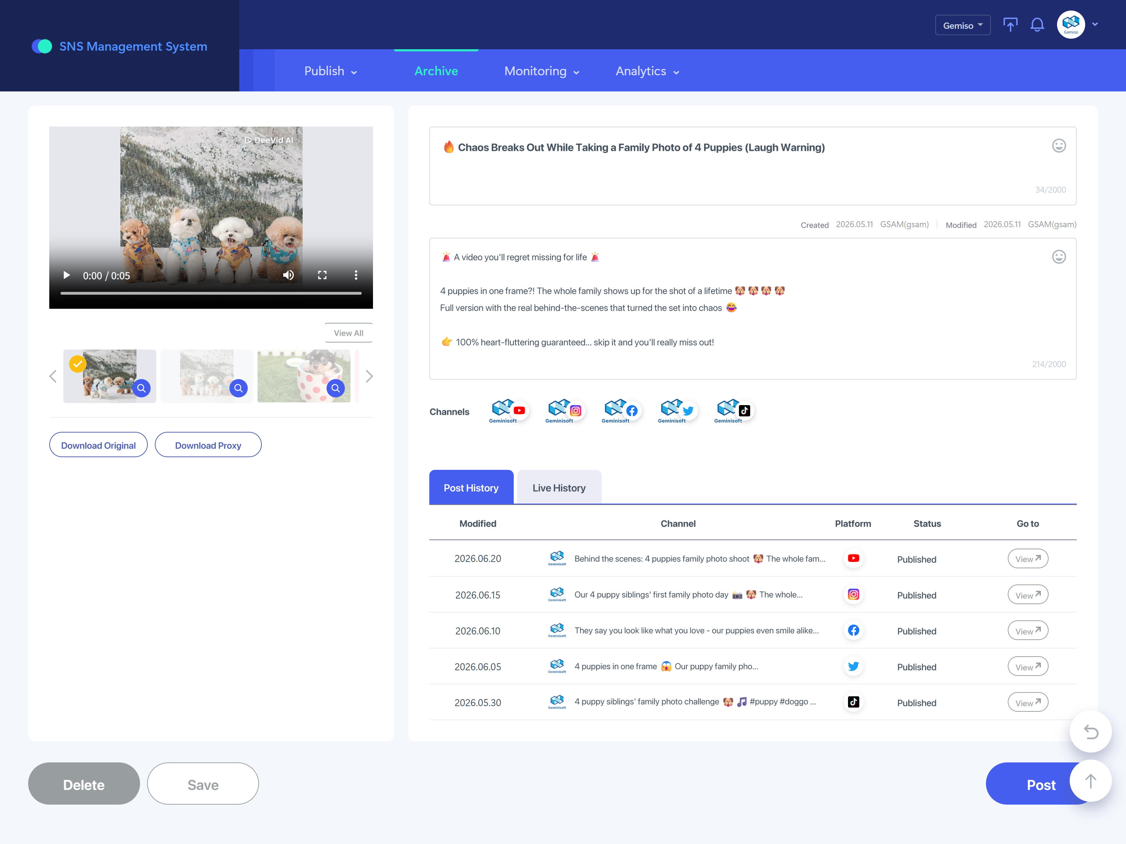Switch to Post History tab
Image resolution: width=1126 pixels, height=844 pixels.
471,487
